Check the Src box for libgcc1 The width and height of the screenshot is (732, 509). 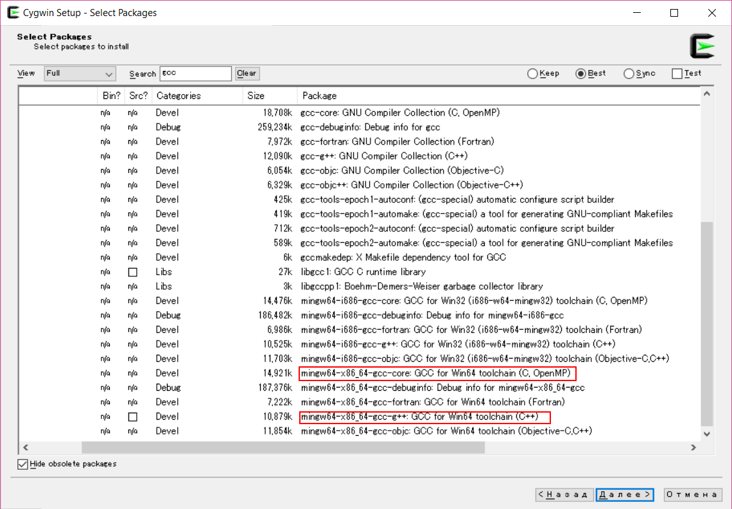click(132, 272)
